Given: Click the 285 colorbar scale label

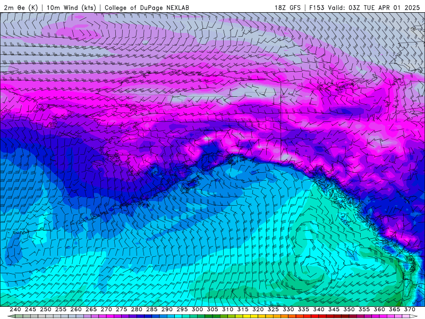Looking at the screenshot, I should 152,309.
